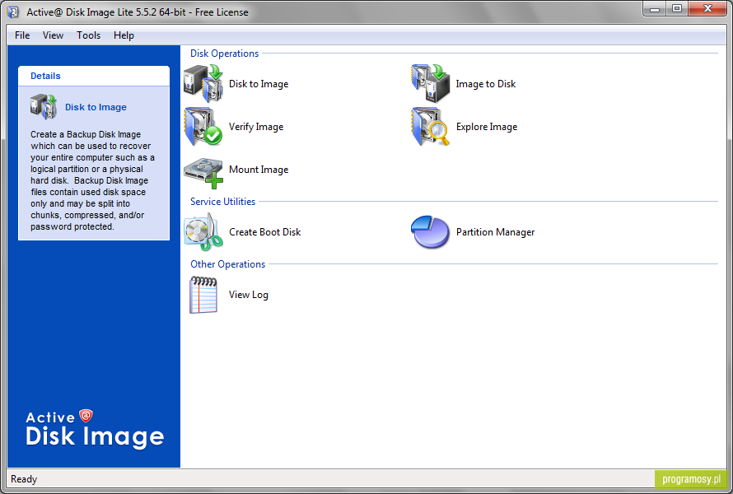Image resolution: width=733 pixels, height=494 pixels.
Task: Select the Image to Disk label
Action: pos(486,84)
